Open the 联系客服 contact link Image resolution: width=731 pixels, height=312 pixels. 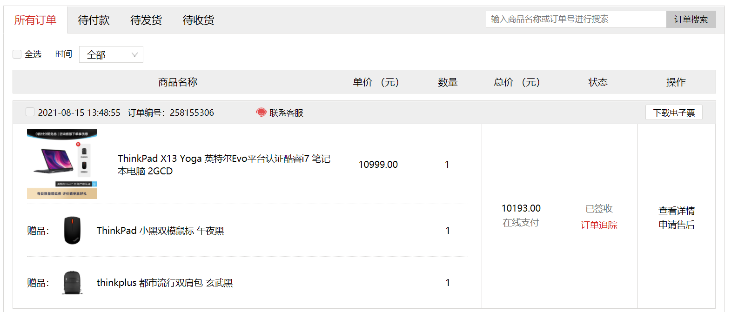pos(286,113)
